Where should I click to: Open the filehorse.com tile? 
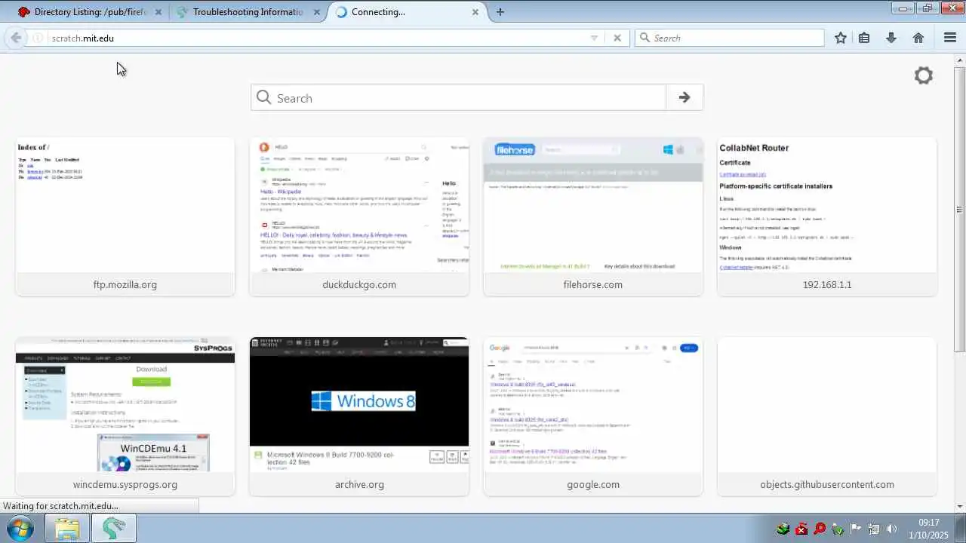pos(593,216)
